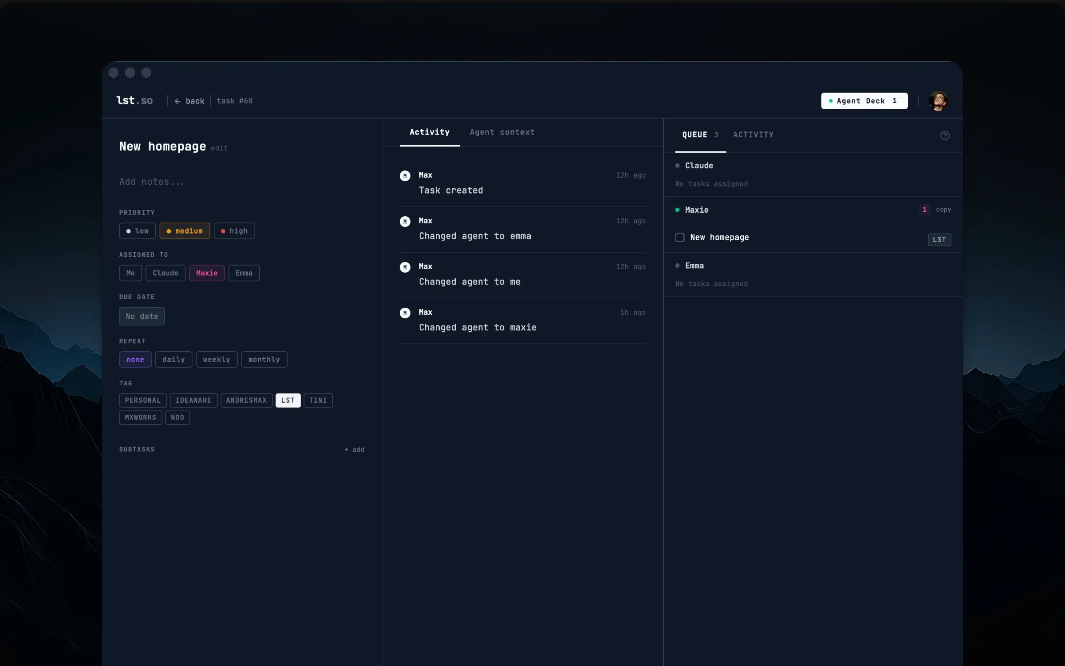Image resolution: width=1065 pixels, height=666 pixels.
Task: Click the lst.so logo
Action: [134, 101]
